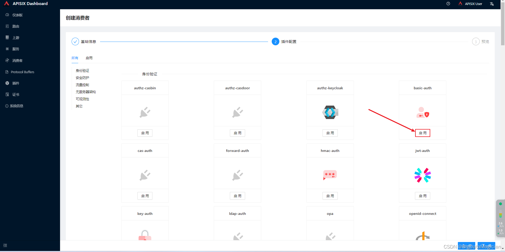Click the authz-casbin card title
The height and width of the screenshot is (252, 505).
[x=145, y=88]
